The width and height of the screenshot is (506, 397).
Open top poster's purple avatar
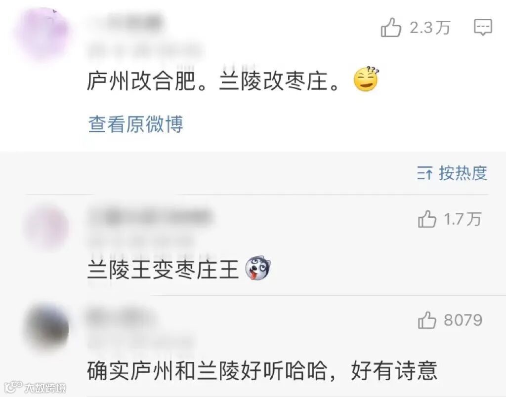[x=42, y=34]
